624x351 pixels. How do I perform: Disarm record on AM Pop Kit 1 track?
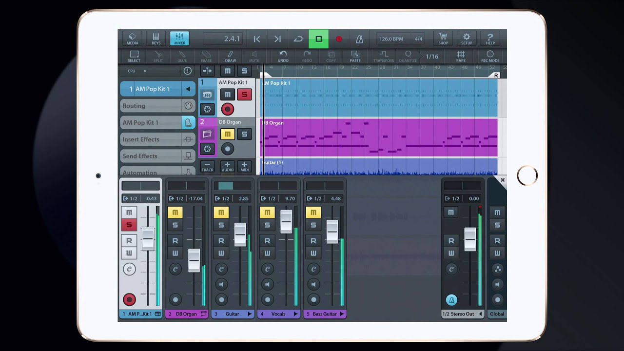pos(227,109)
